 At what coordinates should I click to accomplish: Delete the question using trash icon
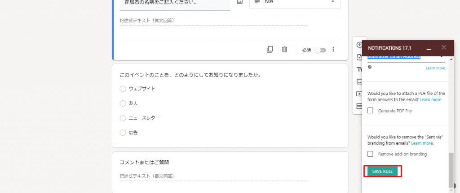click(284, 50)
